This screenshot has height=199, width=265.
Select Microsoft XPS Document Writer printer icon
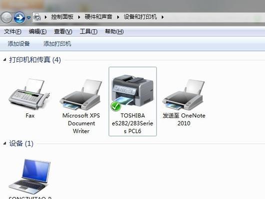tap(81, 95)
